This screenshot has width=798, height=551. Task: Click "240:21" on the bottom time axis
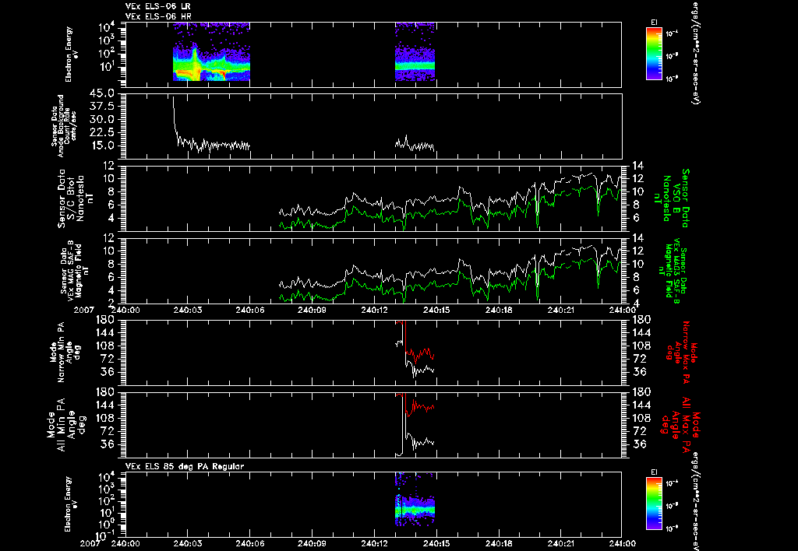point(561,543)
